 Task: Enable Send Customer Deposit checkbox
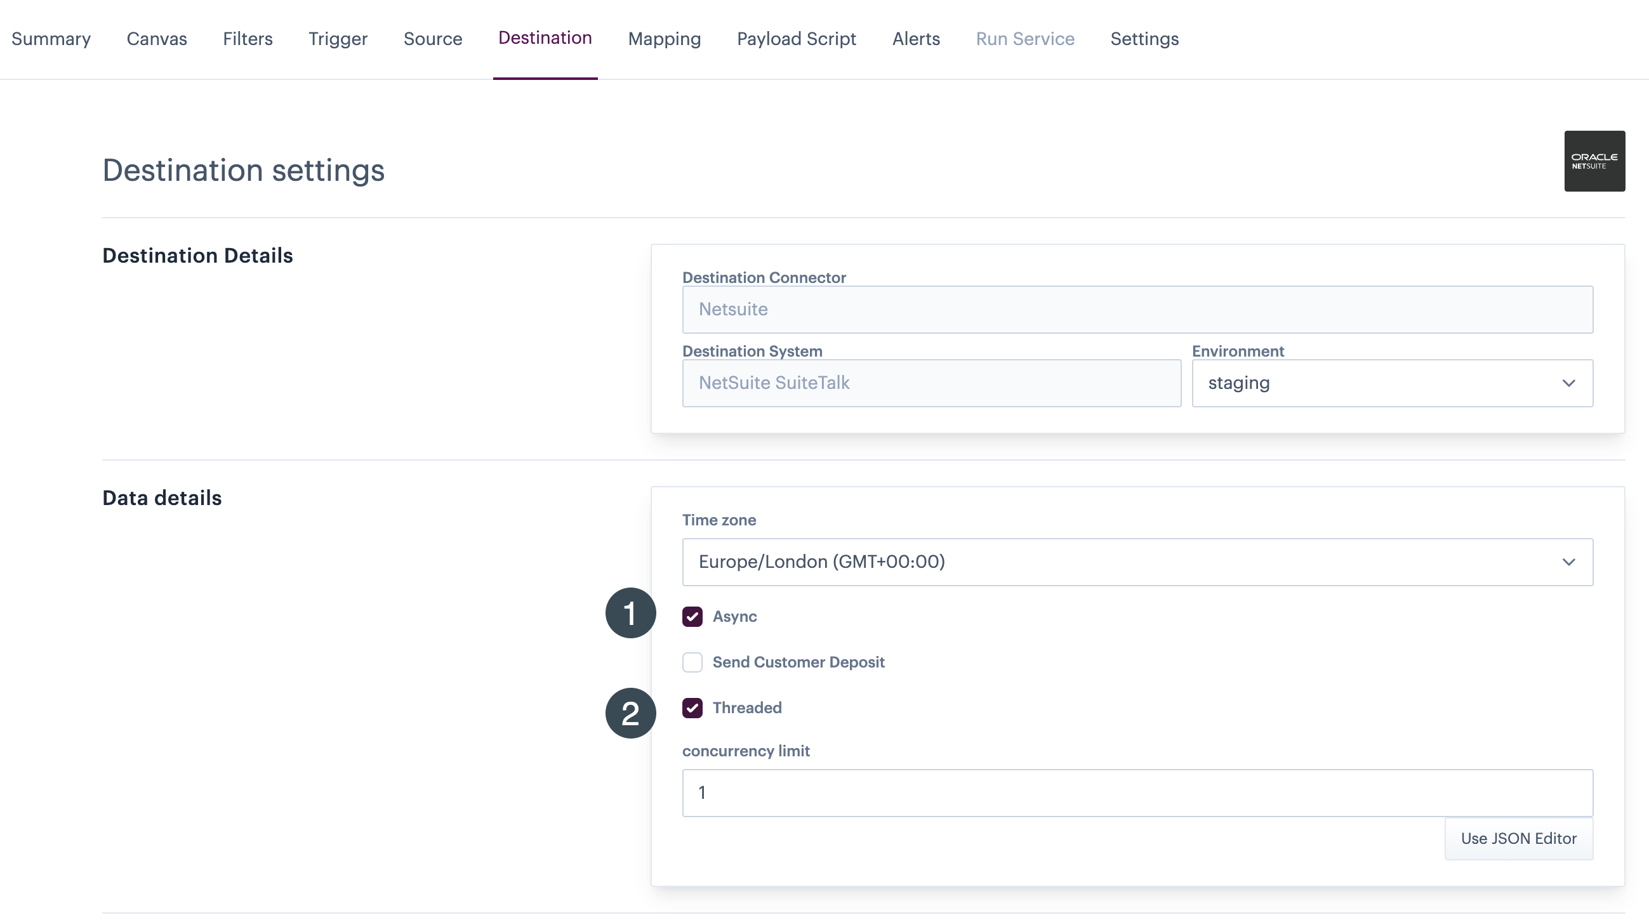tap(692, 662)
